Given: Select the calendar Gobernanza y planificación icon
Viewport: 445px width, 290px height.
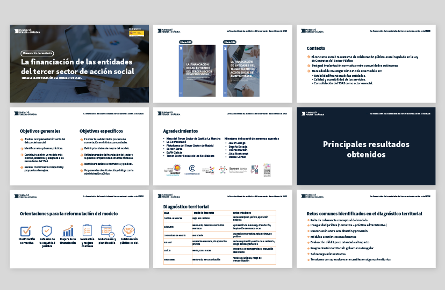Looking at the screenshot, I should pos(108,230).
